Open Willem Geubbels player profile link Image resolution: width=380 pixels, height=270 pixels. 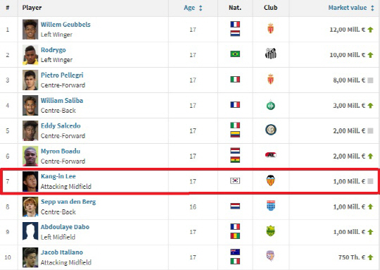click(65, 25)
